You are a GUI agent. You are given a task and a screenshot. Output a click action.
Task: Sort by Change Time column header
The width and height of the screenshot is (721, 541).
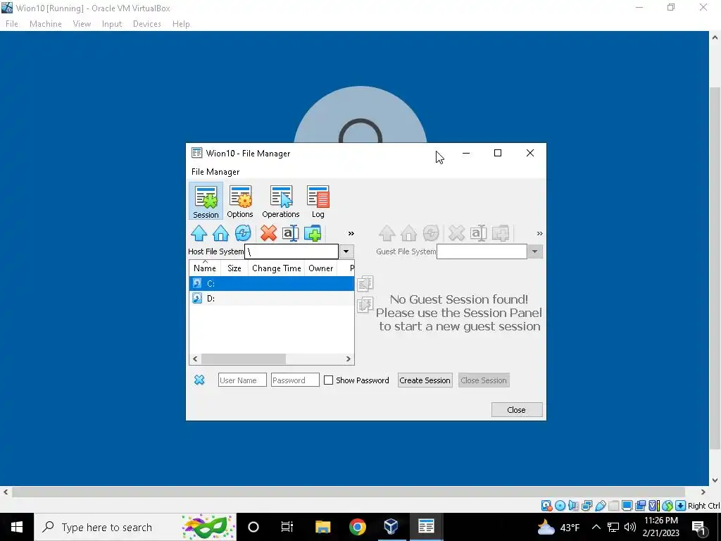(x=276, y=268)
